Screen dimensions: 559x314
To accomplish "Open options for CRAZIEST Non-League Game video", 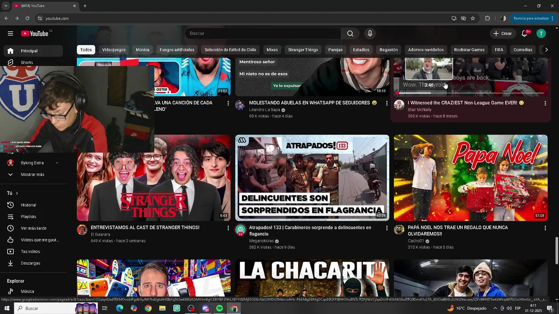I will (x=545, y=103).
